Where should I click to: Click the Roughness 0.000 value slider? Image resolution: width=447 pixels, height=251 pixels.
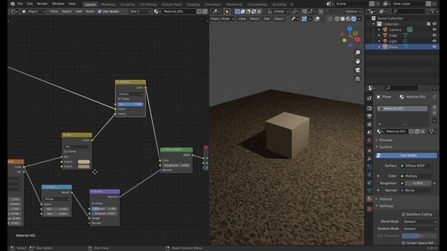pyautogui.click(x=418, y=183)
